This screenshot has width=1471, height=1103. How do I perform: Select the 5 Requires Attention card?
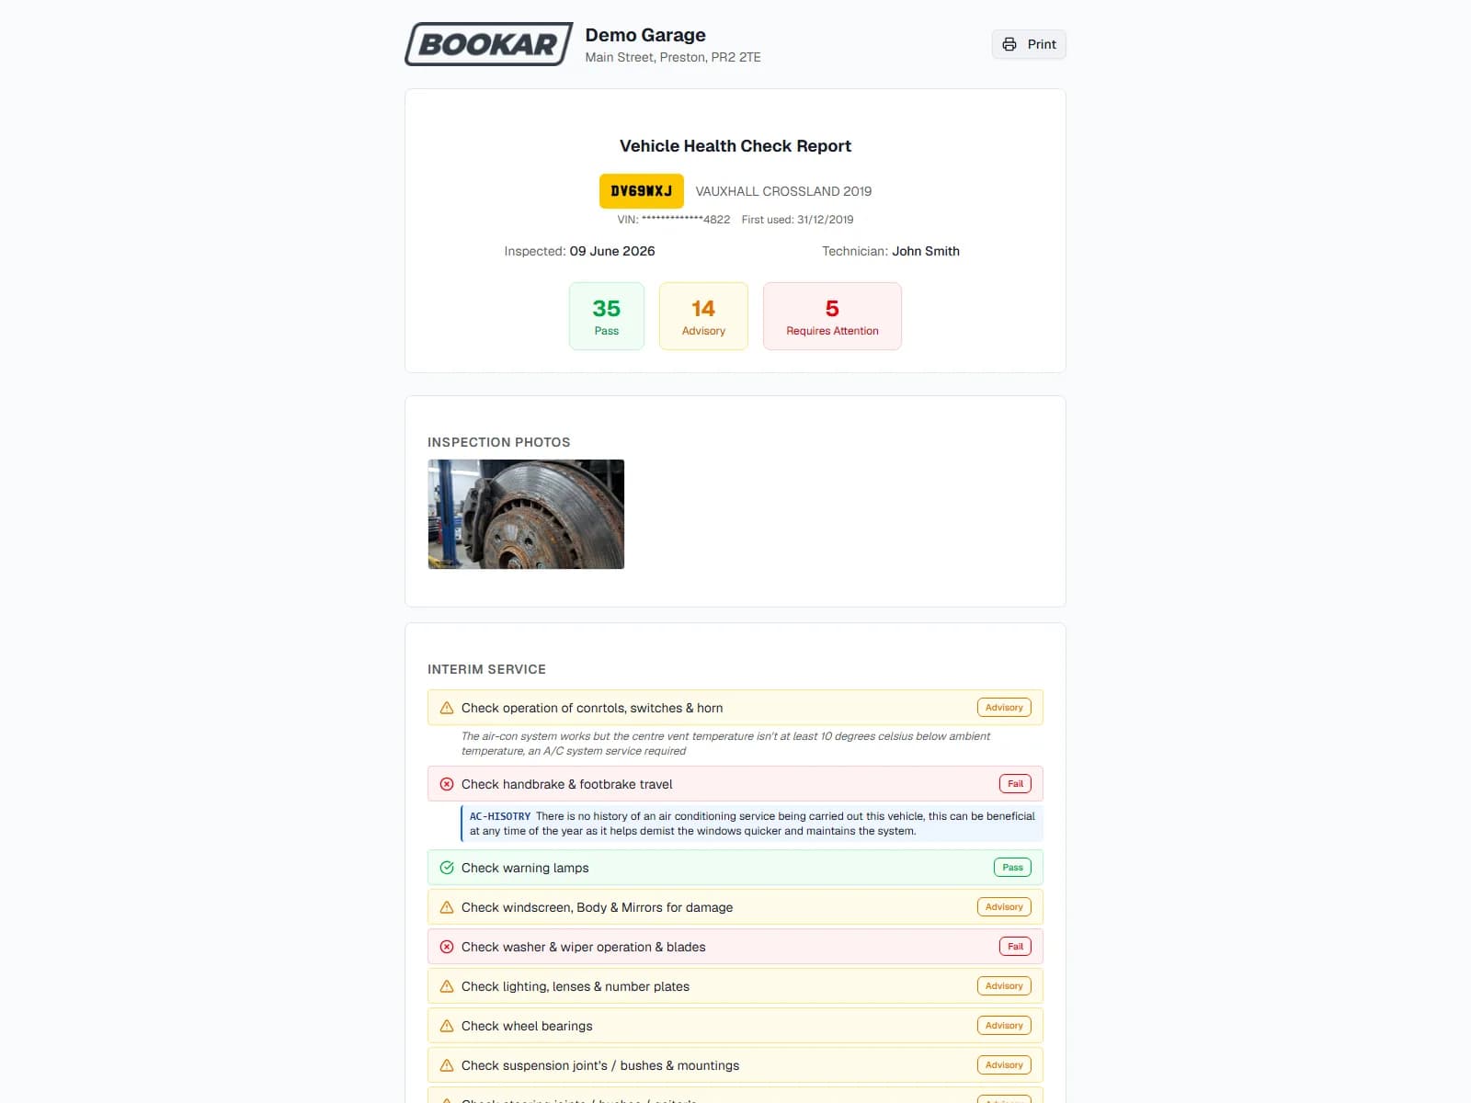point(832,316)
